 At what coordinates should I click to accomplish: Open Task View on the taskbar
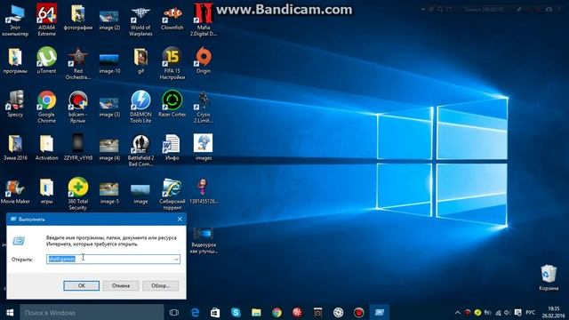tap(174, 312)
